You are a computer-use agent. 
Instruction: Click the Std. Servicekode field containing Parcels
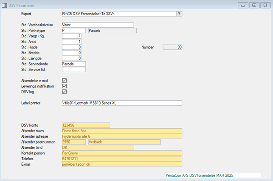(x=73, y=64)
